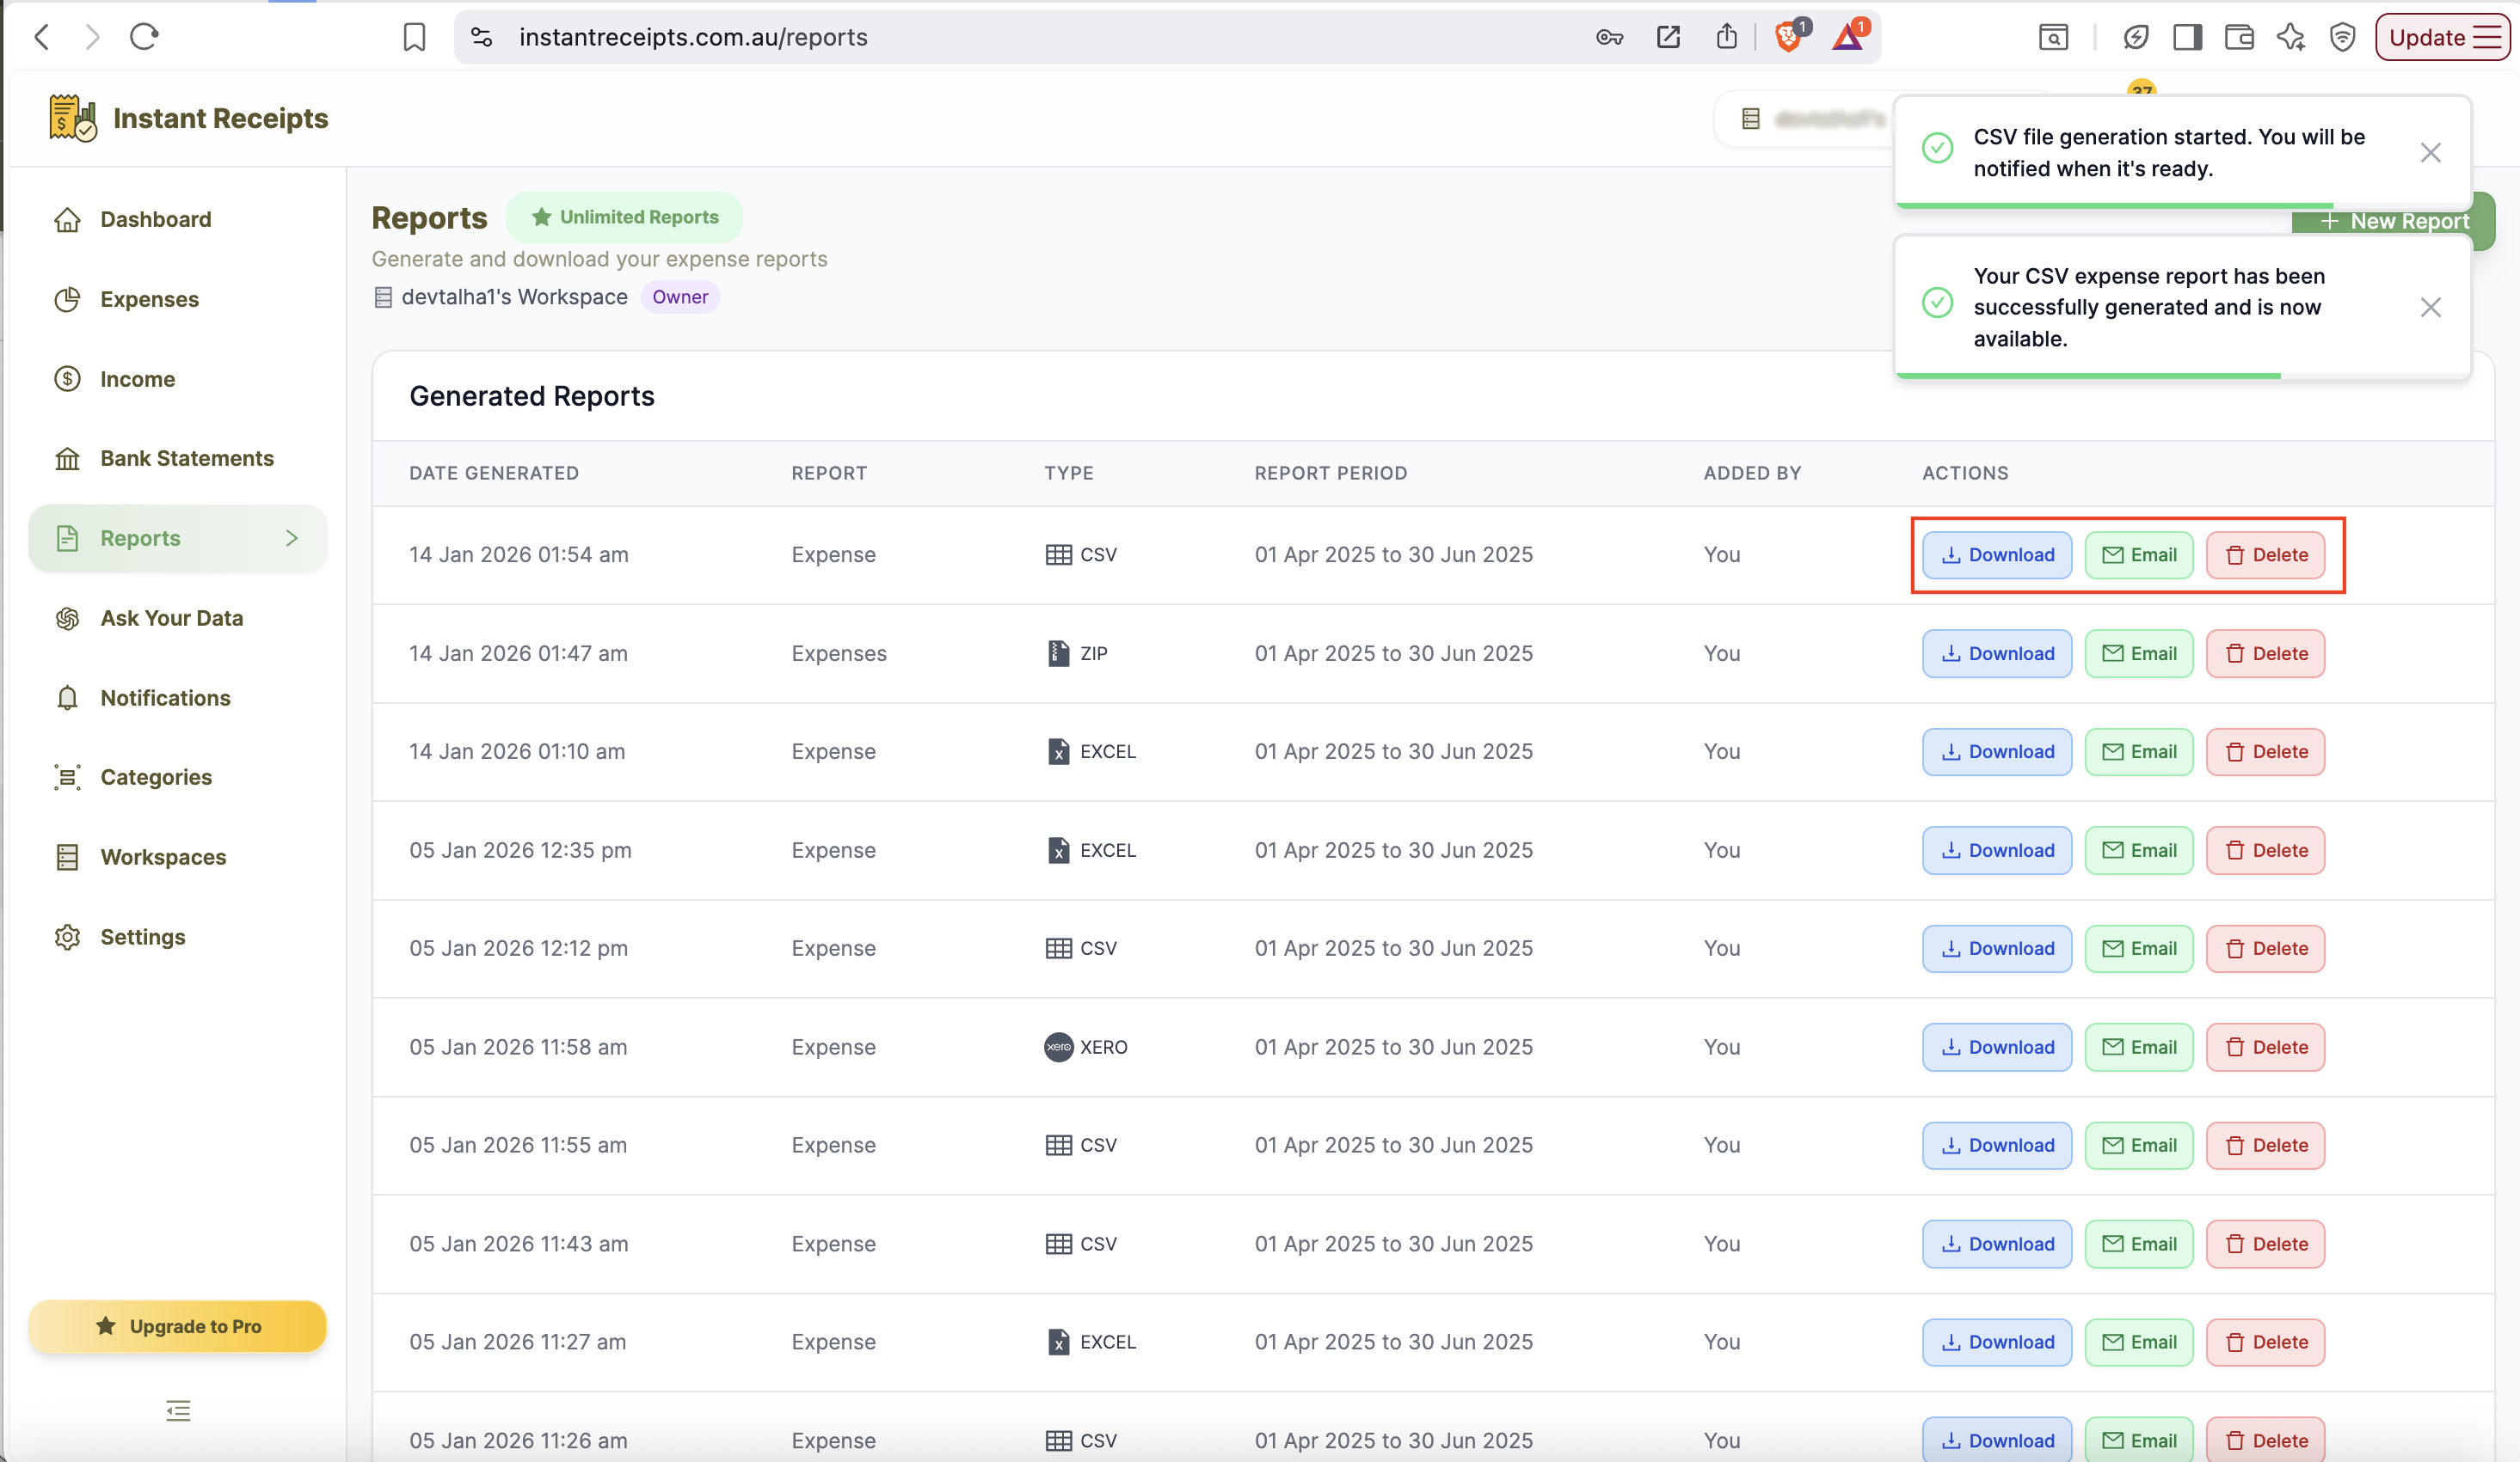2520x1462 pixels.
Task: Open the Leo AI sparkle icon
Action: pos(2291,37)
